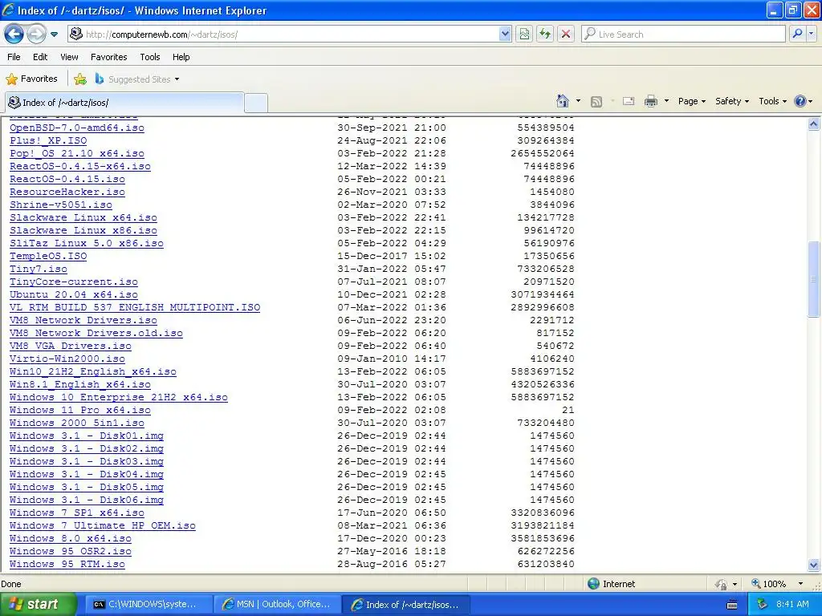Image resolution: width=822 pixels, height=616 pixels.
Task: Click the Print icon
Action: click(x=650, y=101)
